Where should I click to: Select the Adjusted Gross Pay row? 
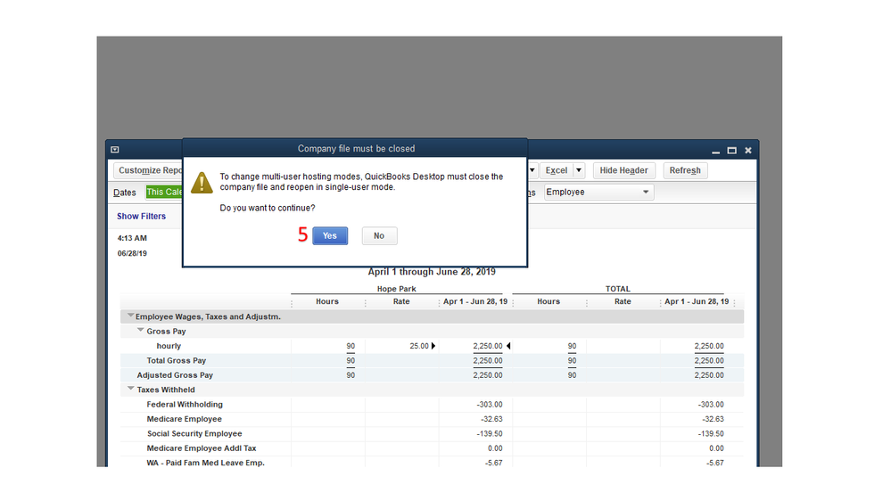click(x=432, y=375)
